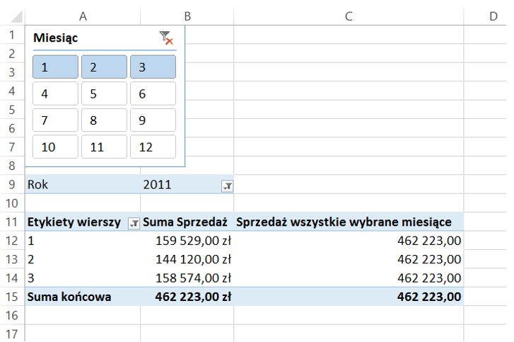This screenshot has height=342, width=514.
Task: Toggle month 2 in Miesiąc slicer
Action: 104,67
